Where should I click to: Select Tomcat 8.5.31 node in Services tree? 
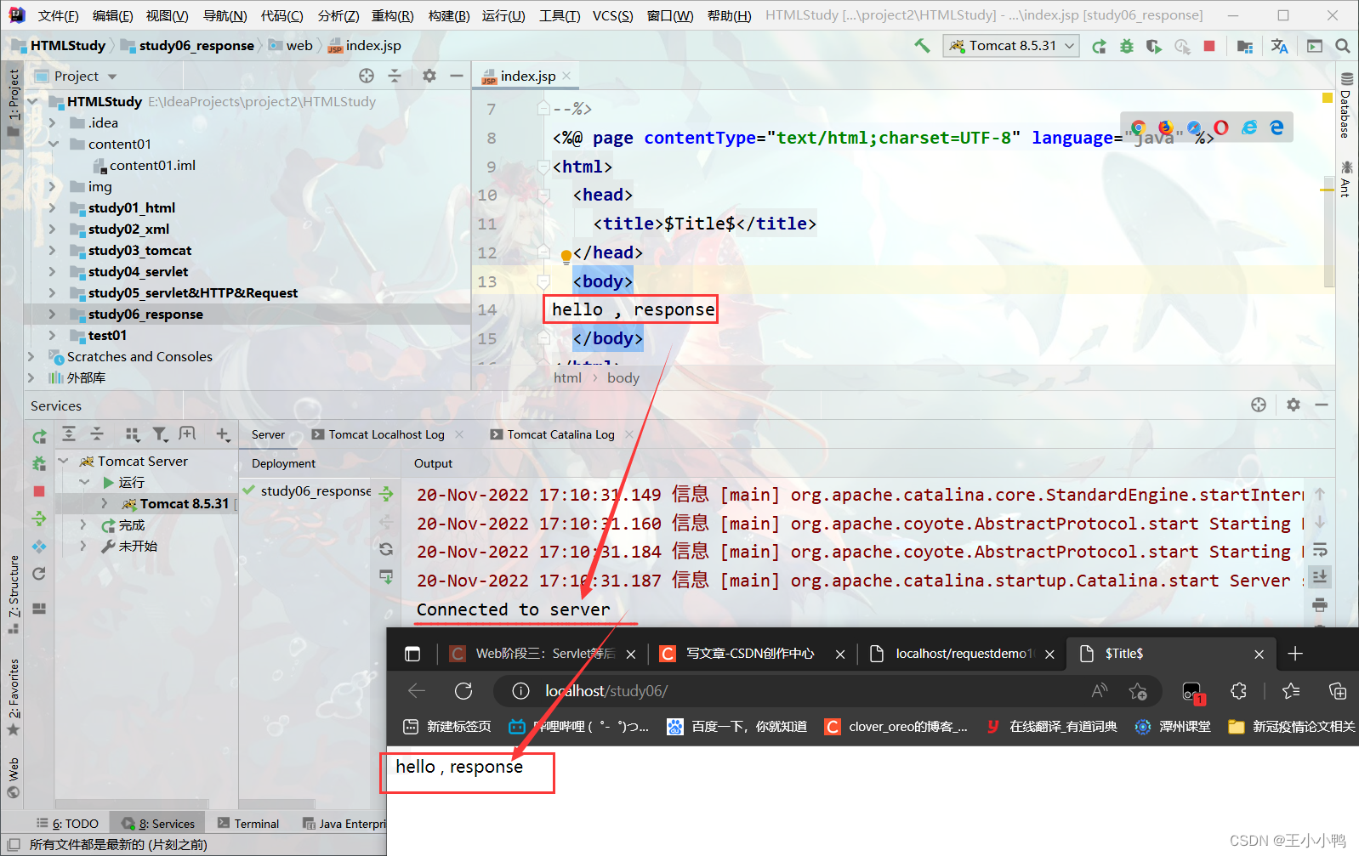click(185, 504)
